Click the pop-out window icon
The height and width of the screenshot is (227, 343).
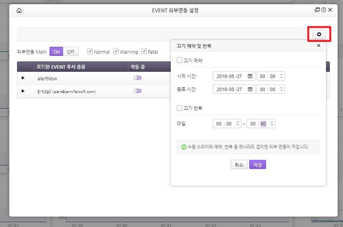(317, 10)
